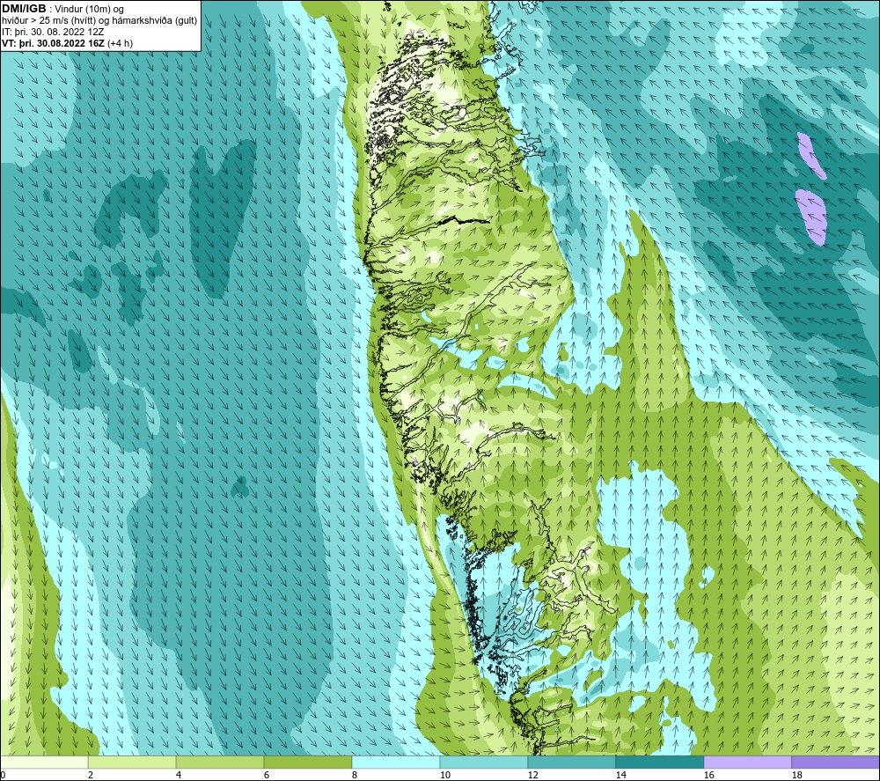Click the 12–14 m/s teal legend swatch
This screenshot has width=880, height=781.
pos(572,762)
